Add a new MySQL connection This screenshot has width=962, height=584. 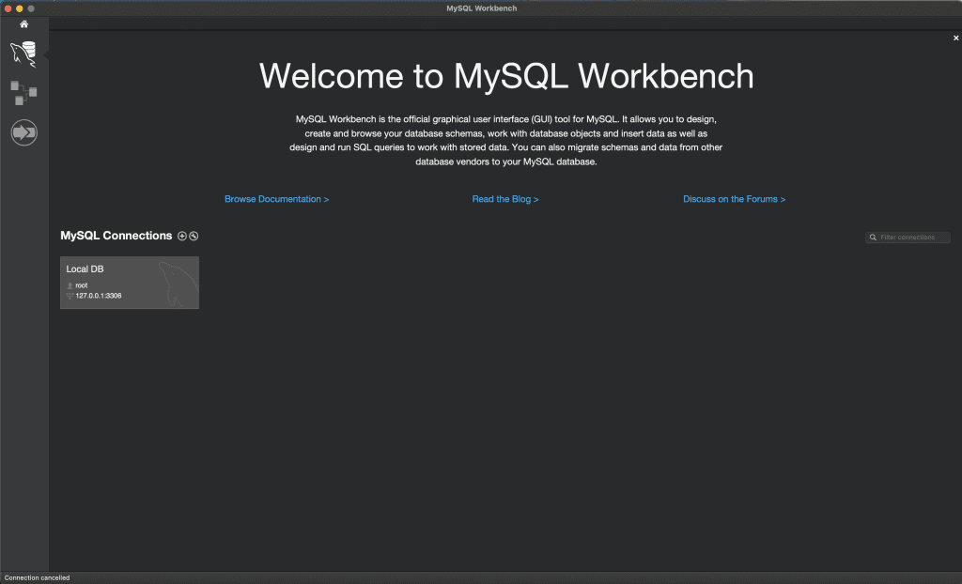point(181,237)
